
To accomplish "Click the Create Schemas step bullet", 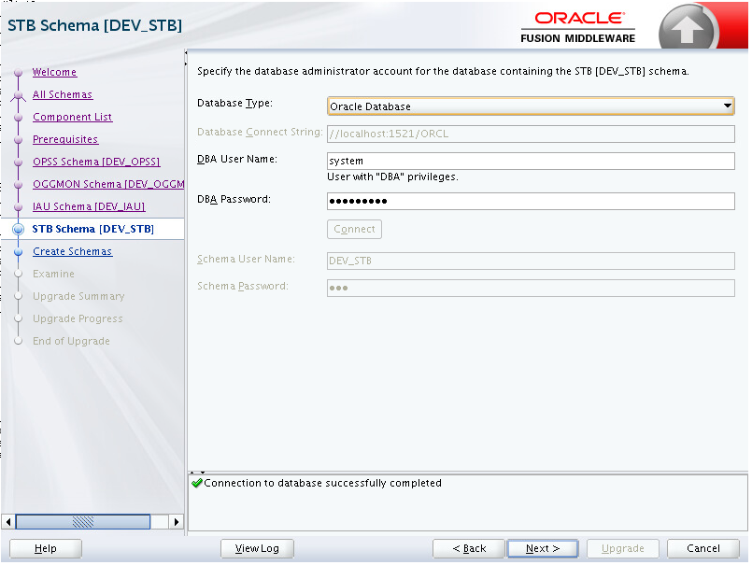I will click(x=19, y=252).
